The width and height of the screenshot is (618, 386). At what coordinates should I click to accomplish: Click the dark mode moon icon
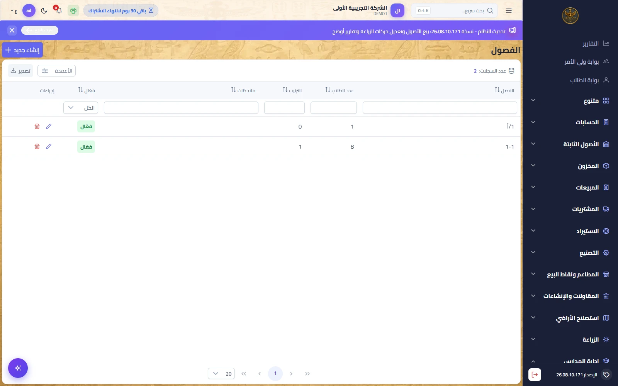(x=44, y=11)
